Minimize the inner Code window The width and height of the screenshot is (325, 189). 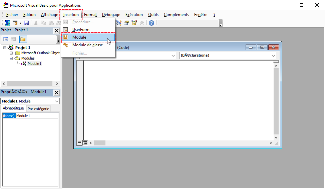click(x=251, y=47)
